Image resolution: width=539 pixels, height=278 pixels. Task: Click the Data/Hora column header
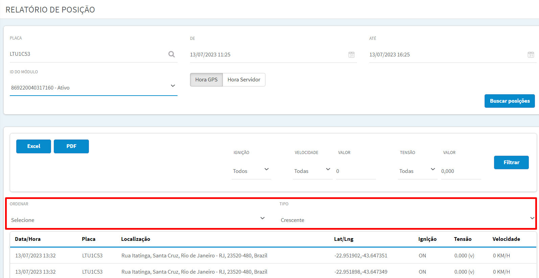(28, 239)
